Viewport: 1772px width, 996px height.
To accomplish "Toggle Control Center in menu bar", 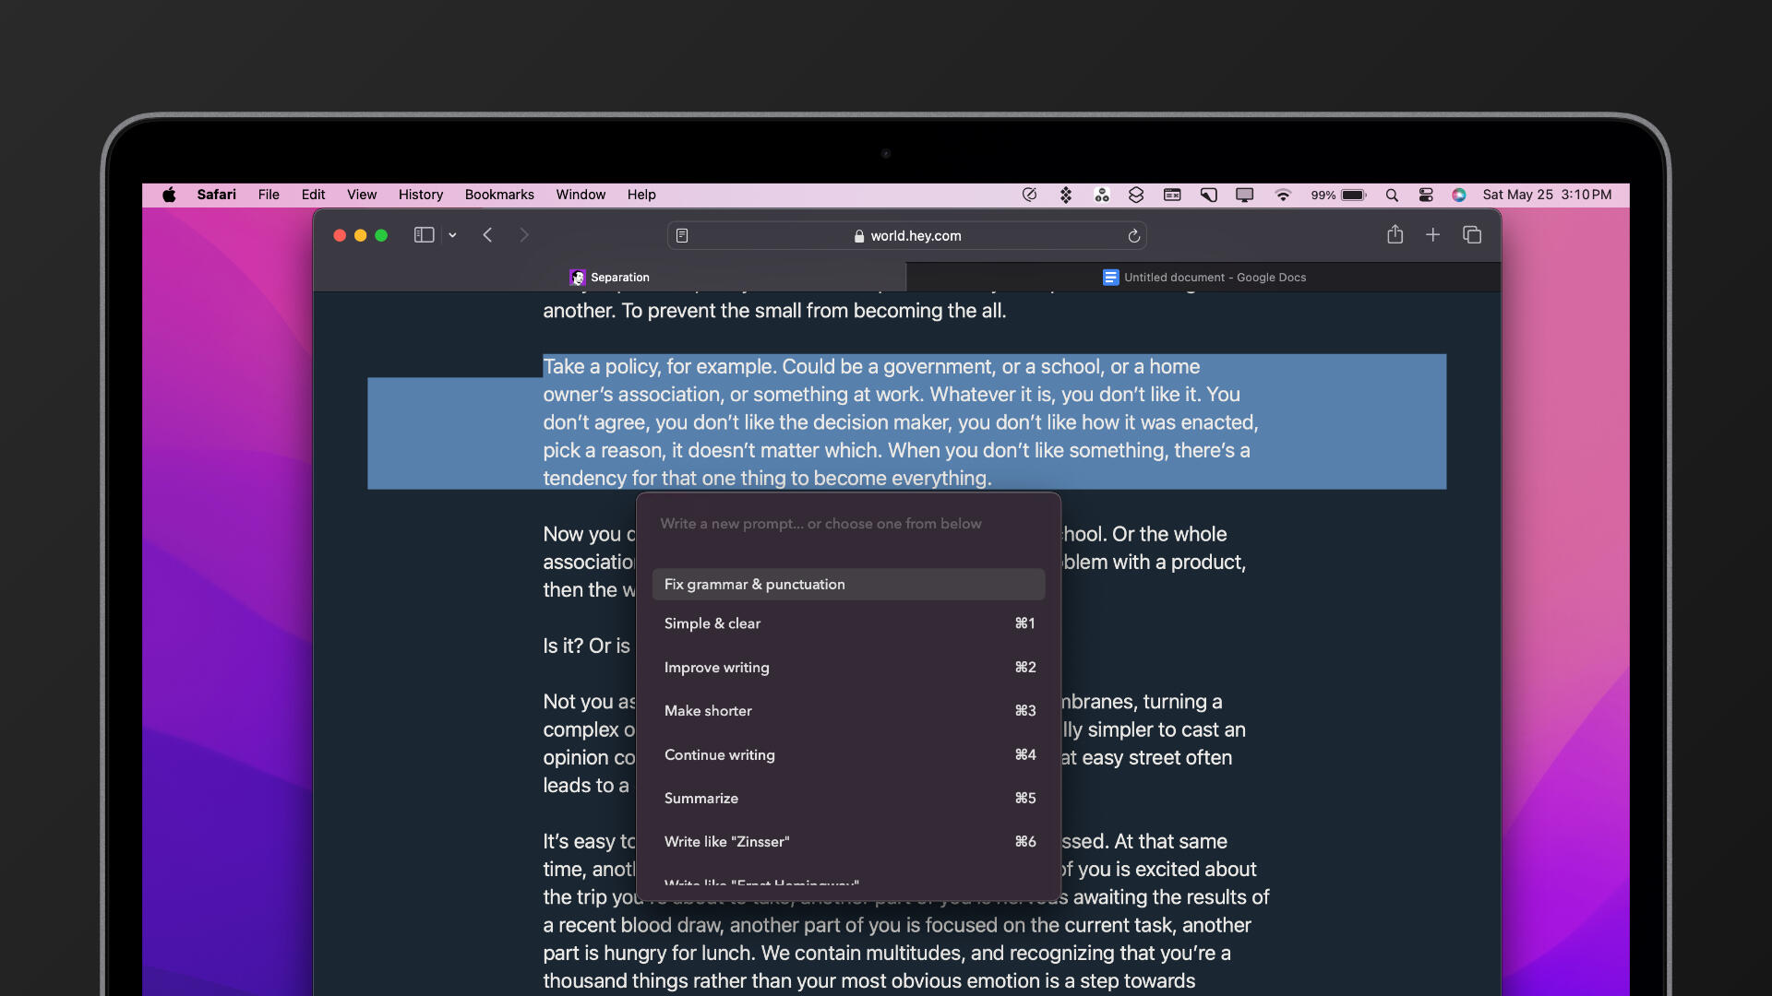I will click(1426, 195).
